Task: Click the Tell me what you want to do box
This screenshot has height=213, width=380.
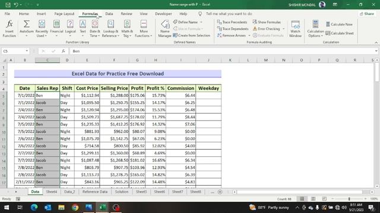Action: [x=229, y=14]
